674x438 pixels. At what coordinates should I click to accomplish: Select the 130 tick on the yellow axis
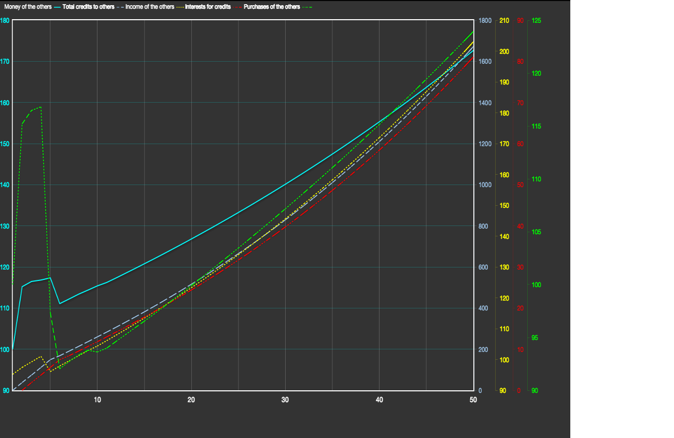504,267
